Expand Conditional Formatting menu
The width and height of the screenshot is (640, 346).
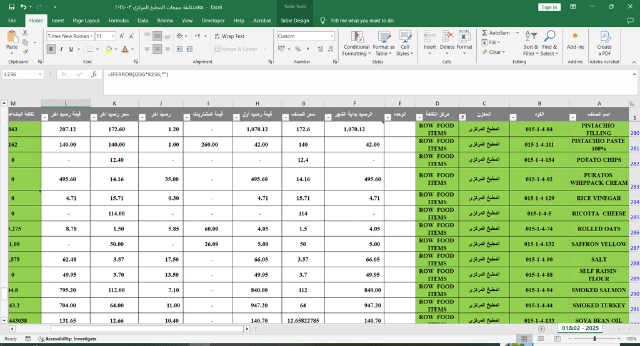356,43
